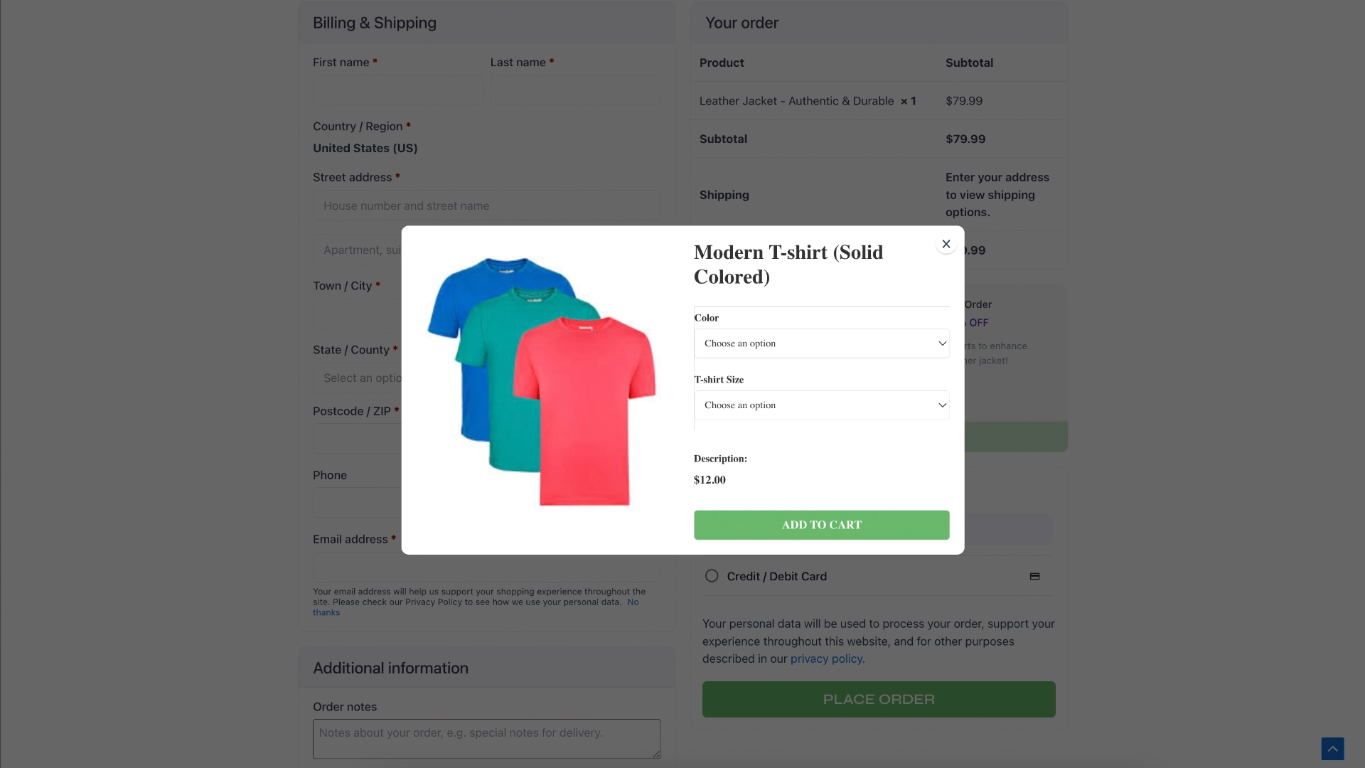Viewport: 1365px width, 768px height.
Task: Select the Credit / Debit Card radio button
Action: (712, 576)
